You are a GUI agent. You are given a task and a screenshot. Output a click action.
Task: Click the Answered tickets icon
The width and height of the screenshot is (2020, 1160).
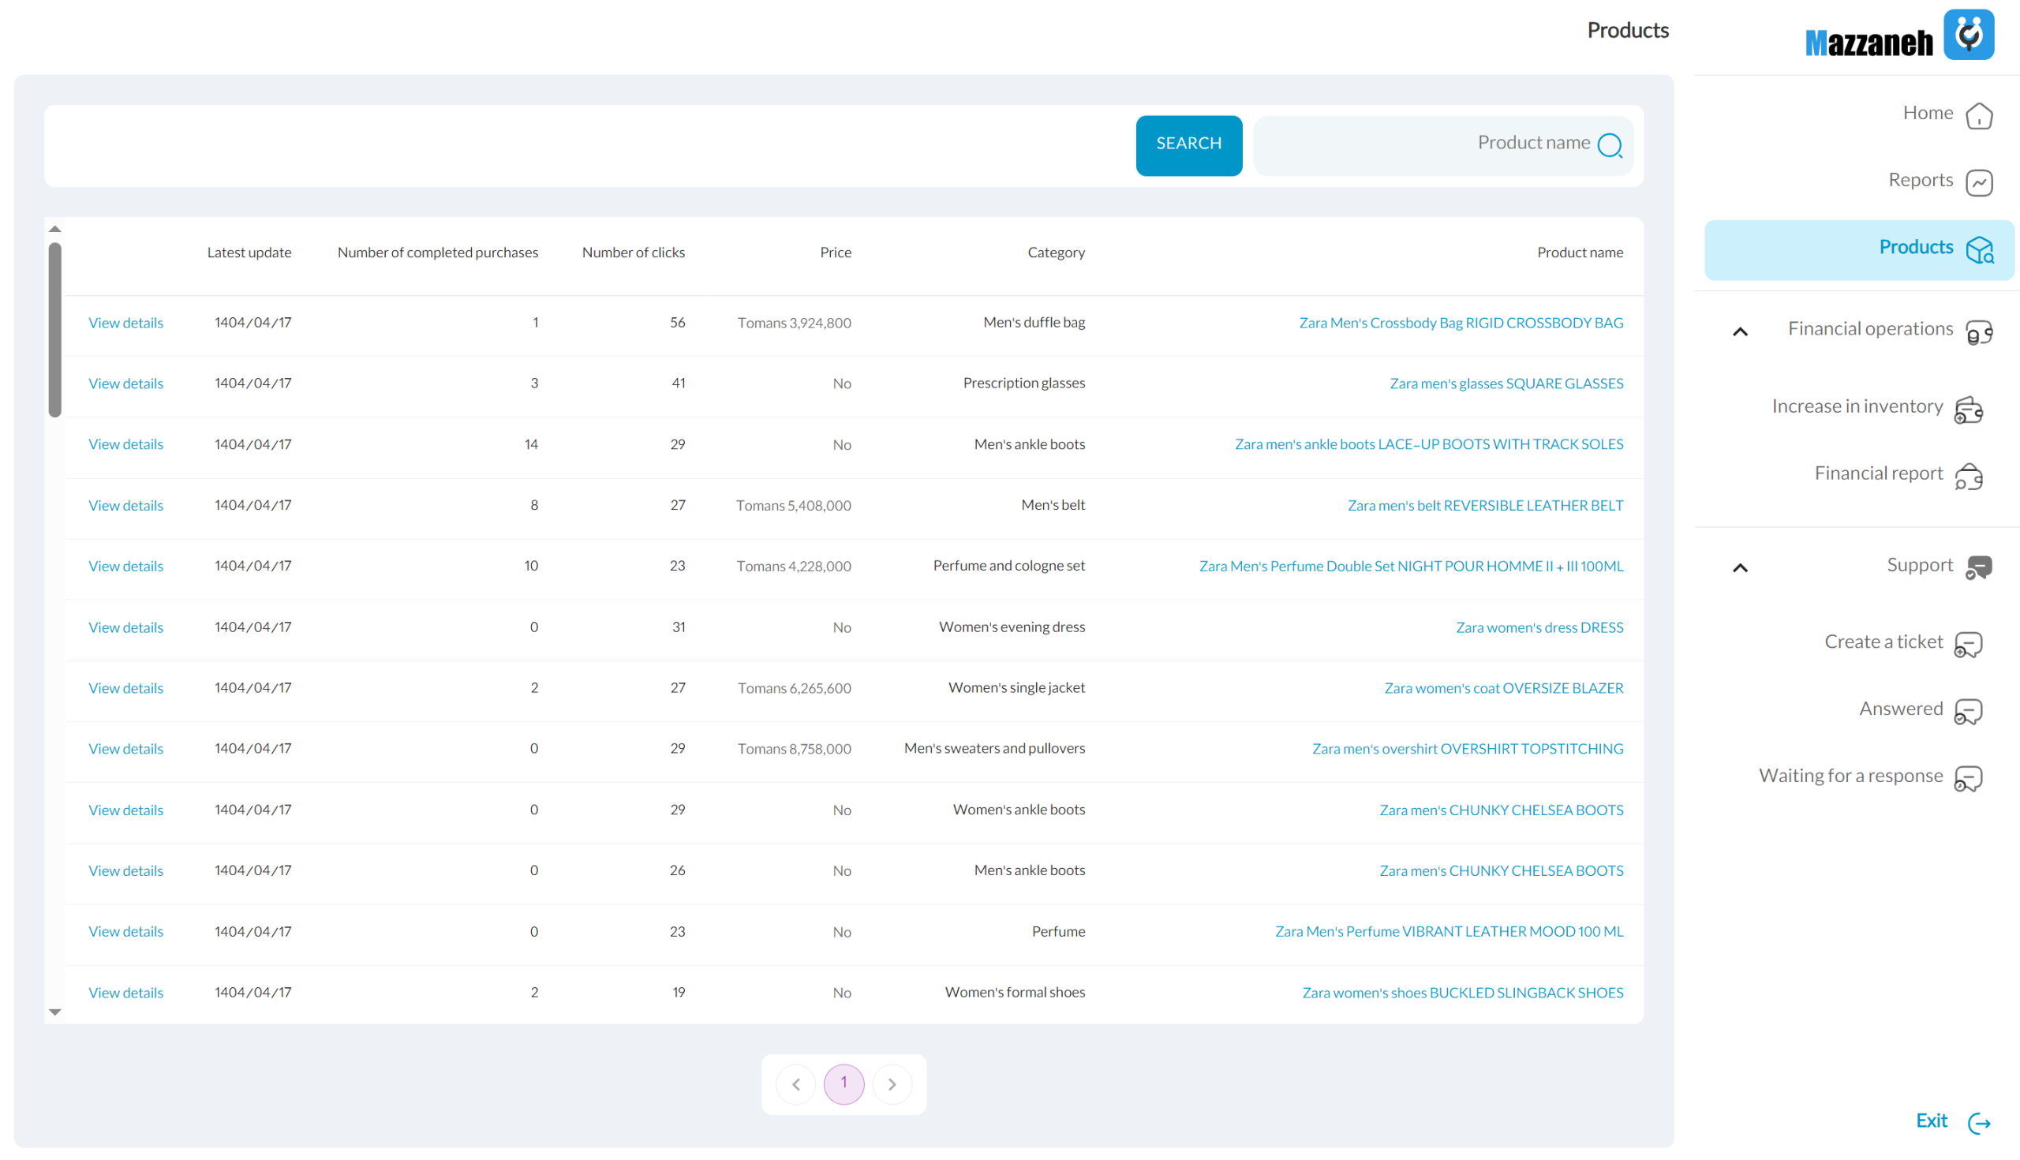pos(1968,711)
